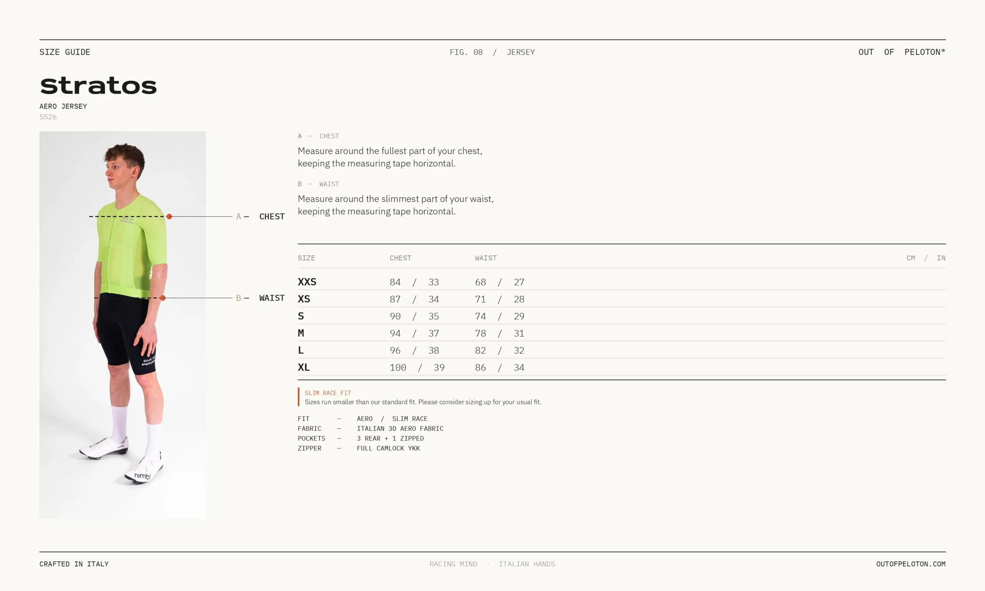
Task: Click the cyclist model photo
Action: (x=123, y=325)
